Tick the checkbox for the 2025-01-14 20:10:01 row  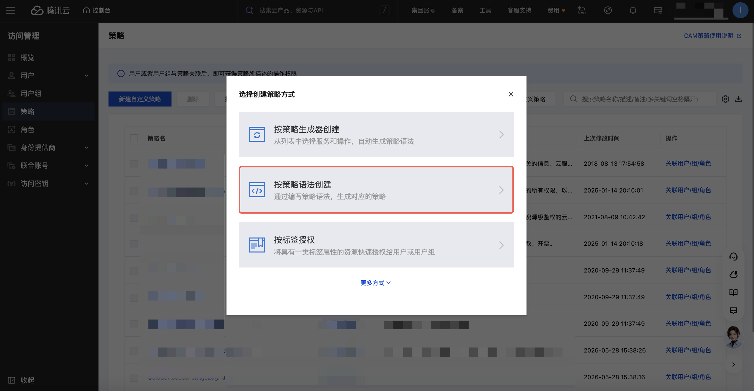pyautogui.click(x=134, y=190)
